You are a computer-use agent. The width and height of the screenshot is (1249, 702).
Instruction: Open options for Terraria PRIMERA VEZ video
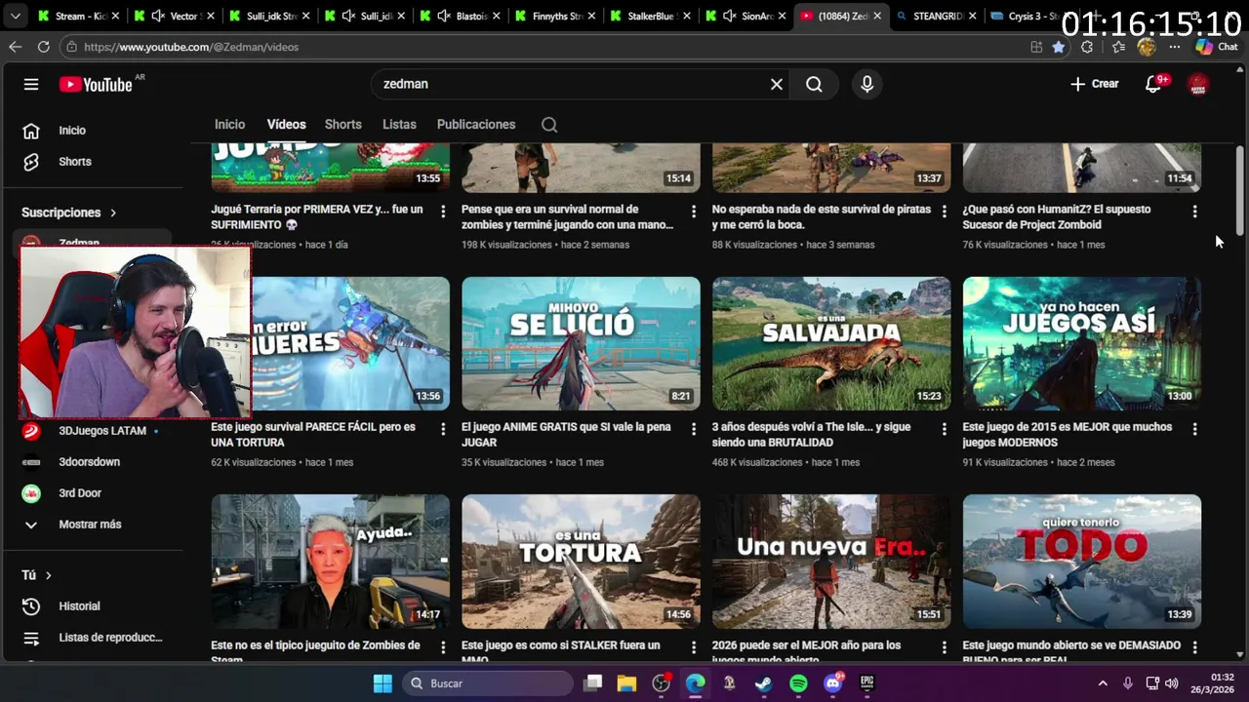[443, 211]
